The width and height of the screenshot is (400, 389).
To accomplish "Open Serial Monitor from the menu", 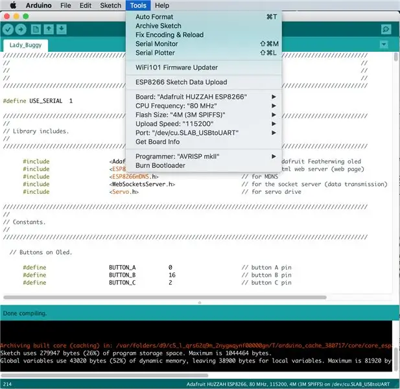I will coord(204,44).
